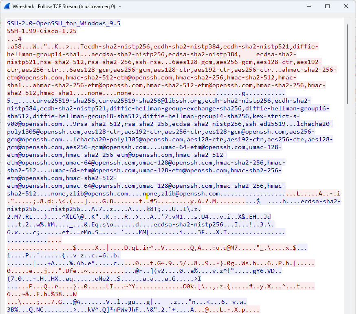Image resolution: width=356 pixels, height=314 pixels.
Task: Click the binary text "=rMn.S="
Action: [x=90, y=232]
